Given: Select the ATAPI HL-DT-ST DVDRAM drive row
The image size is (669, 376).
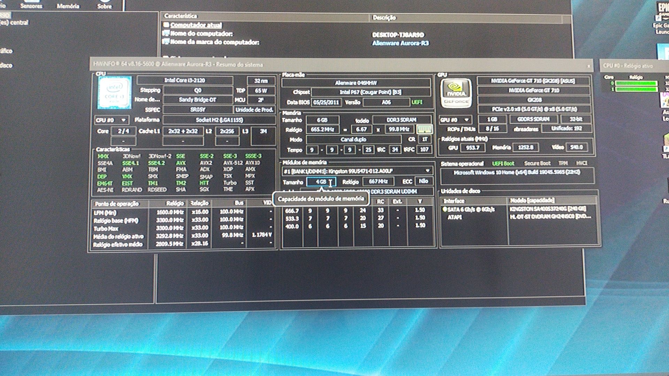Looking at the screenshot, I should (519, 217).
